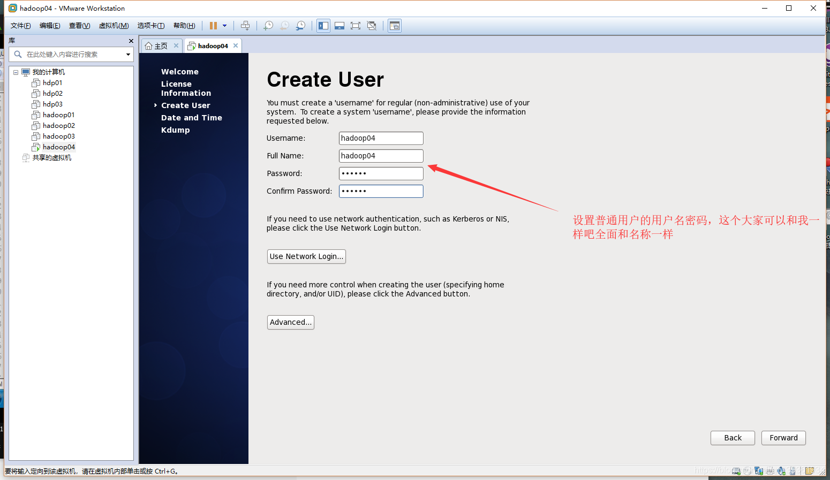The width and height of the screenshot is (830, 480).
Task: Click the Create User step in the sidebar
Action: pos(186,105)
